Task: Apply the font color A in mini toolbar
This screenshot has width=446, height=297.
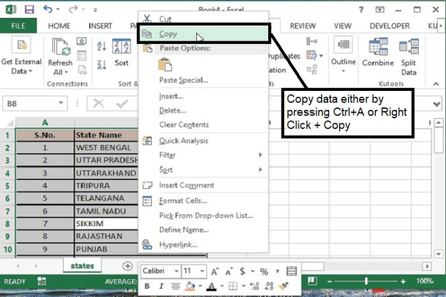Action: pyautogui.click(x=212, y=286)
